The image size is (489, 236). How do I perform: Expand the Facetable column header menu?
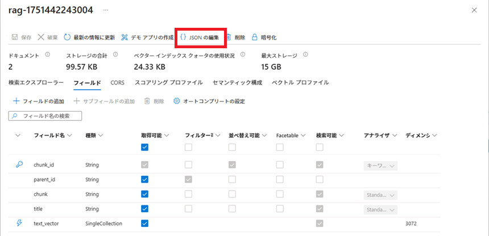(x=303, y=136)
